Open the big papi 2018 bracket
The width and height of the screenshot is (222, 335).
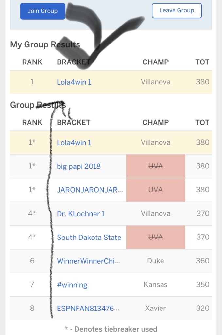click(x=78, y=166)
